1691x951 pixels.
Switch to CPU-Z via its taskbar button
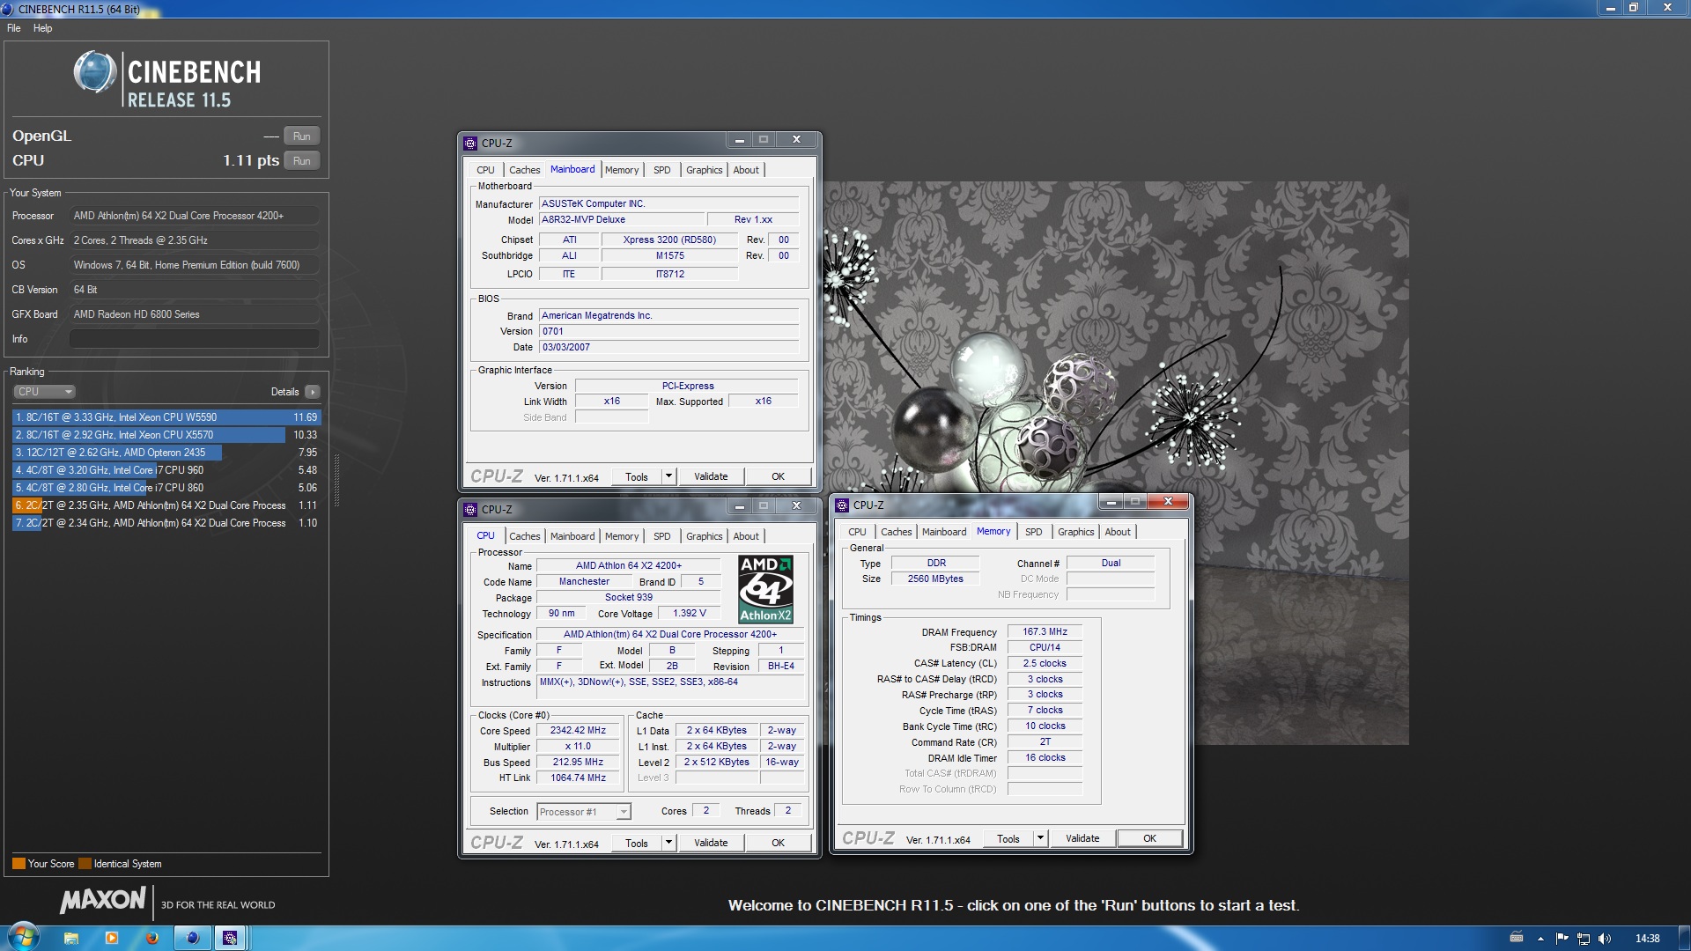[x=231, y=939]
